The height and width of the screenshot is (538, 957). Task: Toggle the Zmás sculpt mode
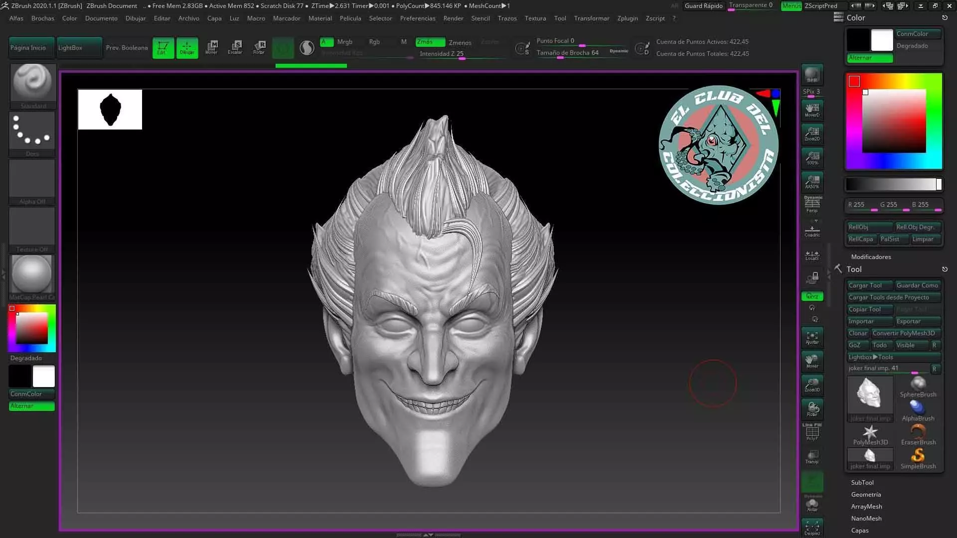tap(430, 42)
